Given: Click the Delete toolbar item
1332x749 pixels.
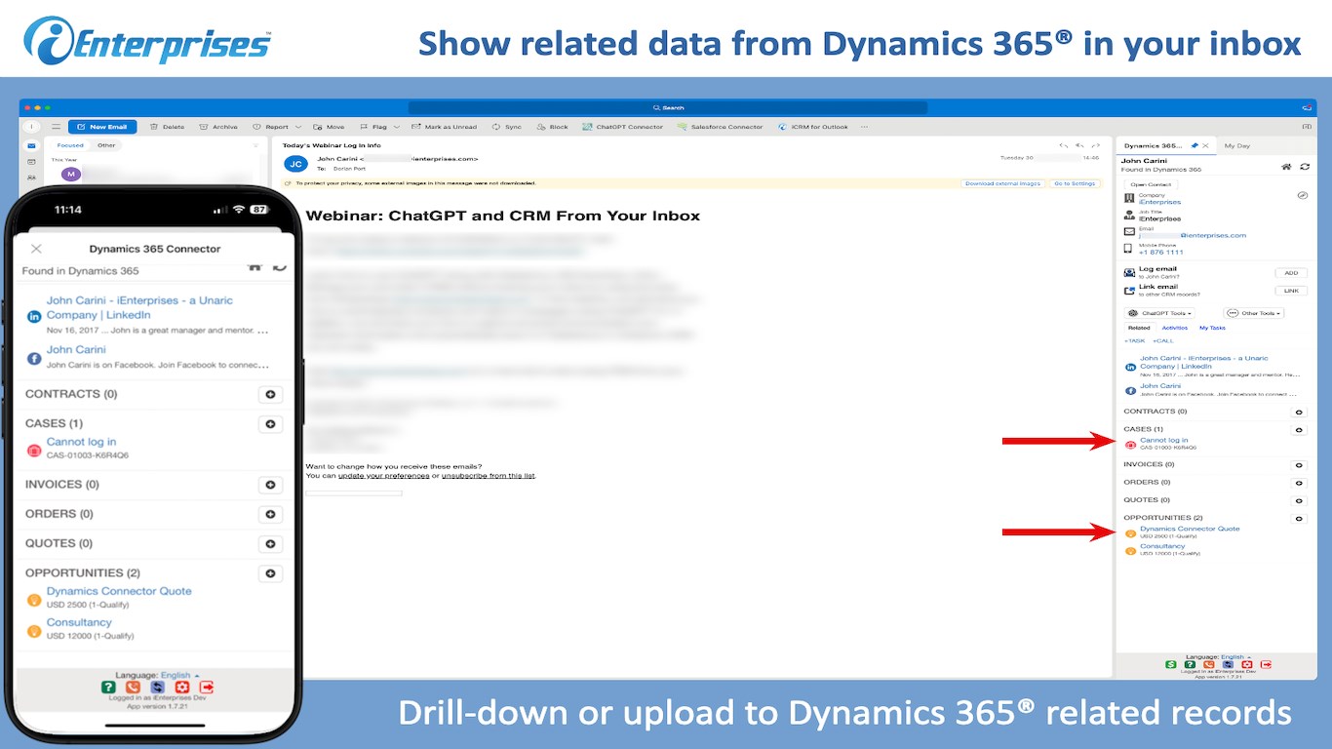Looking at the screenshot, I should [x=168, y=127].
